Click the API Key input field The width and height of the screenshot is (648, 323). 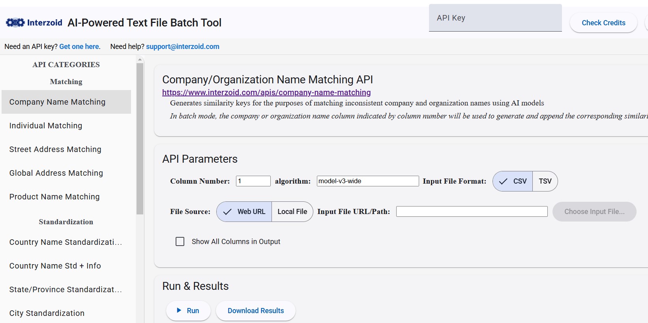pos(495,18)
